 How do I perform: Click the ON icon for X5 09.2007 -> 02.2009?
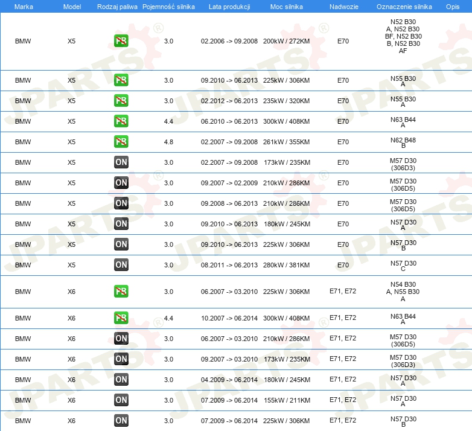click(x=121, y=183)
